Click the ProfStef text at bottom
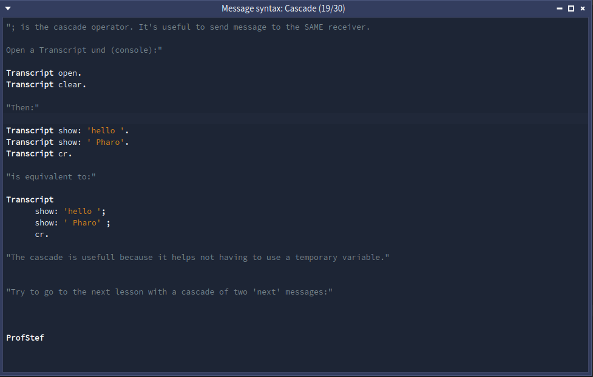The width and height of the screenshot is (593, 377). 25,338
